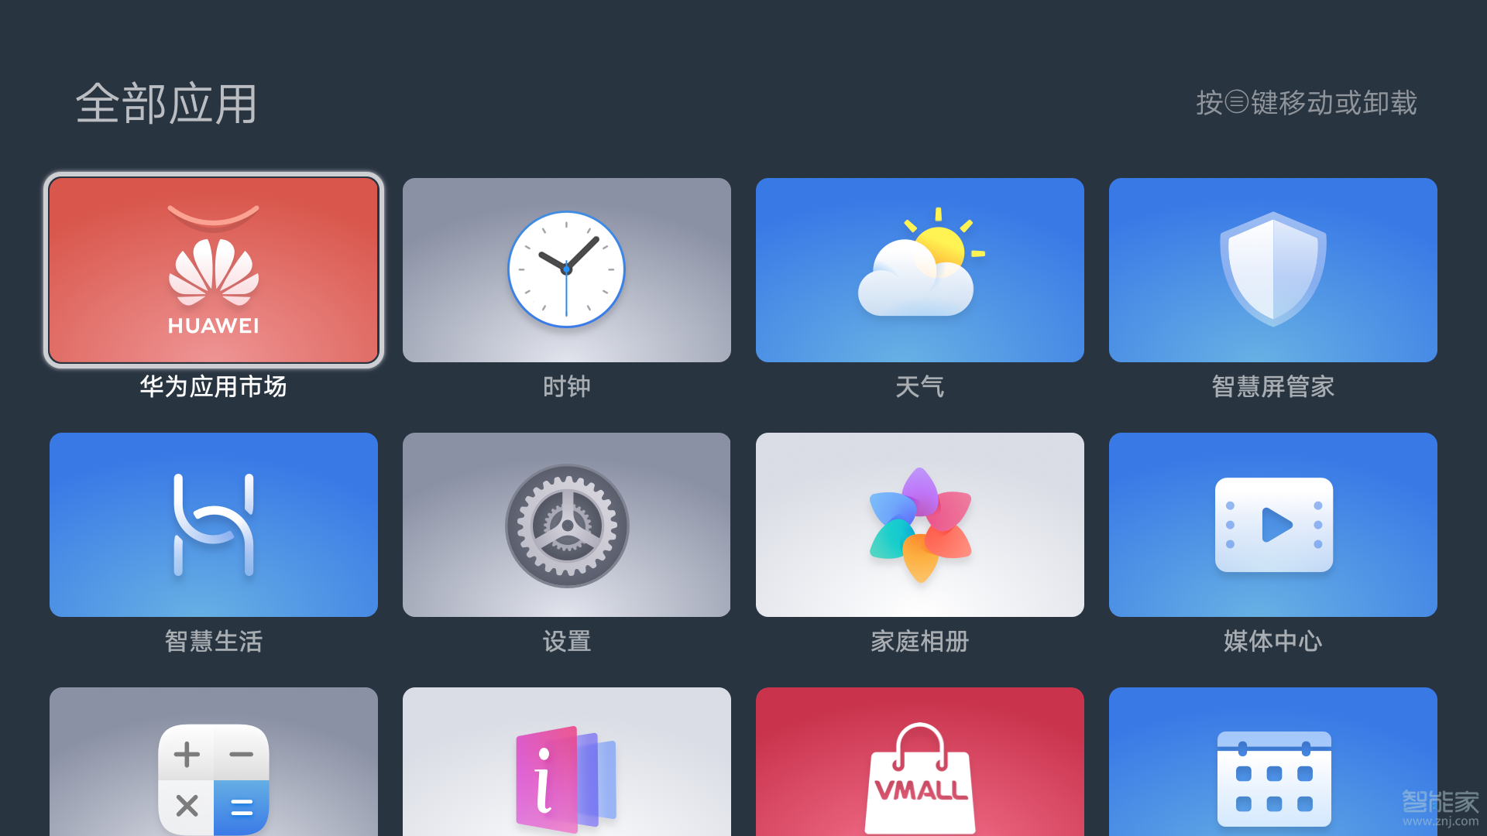Open the Weather app with sun and cloud
Image resolution: width=1487 pixels, height=836 pixels.
pos(920,270)
